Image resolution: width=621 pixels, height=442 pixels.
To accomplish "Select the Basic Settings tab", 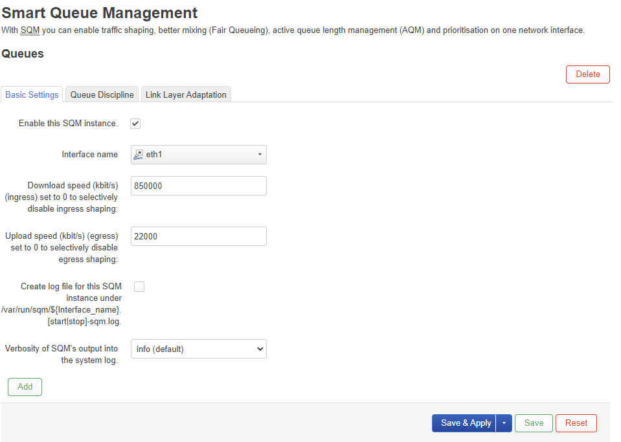I will (32, 94).
